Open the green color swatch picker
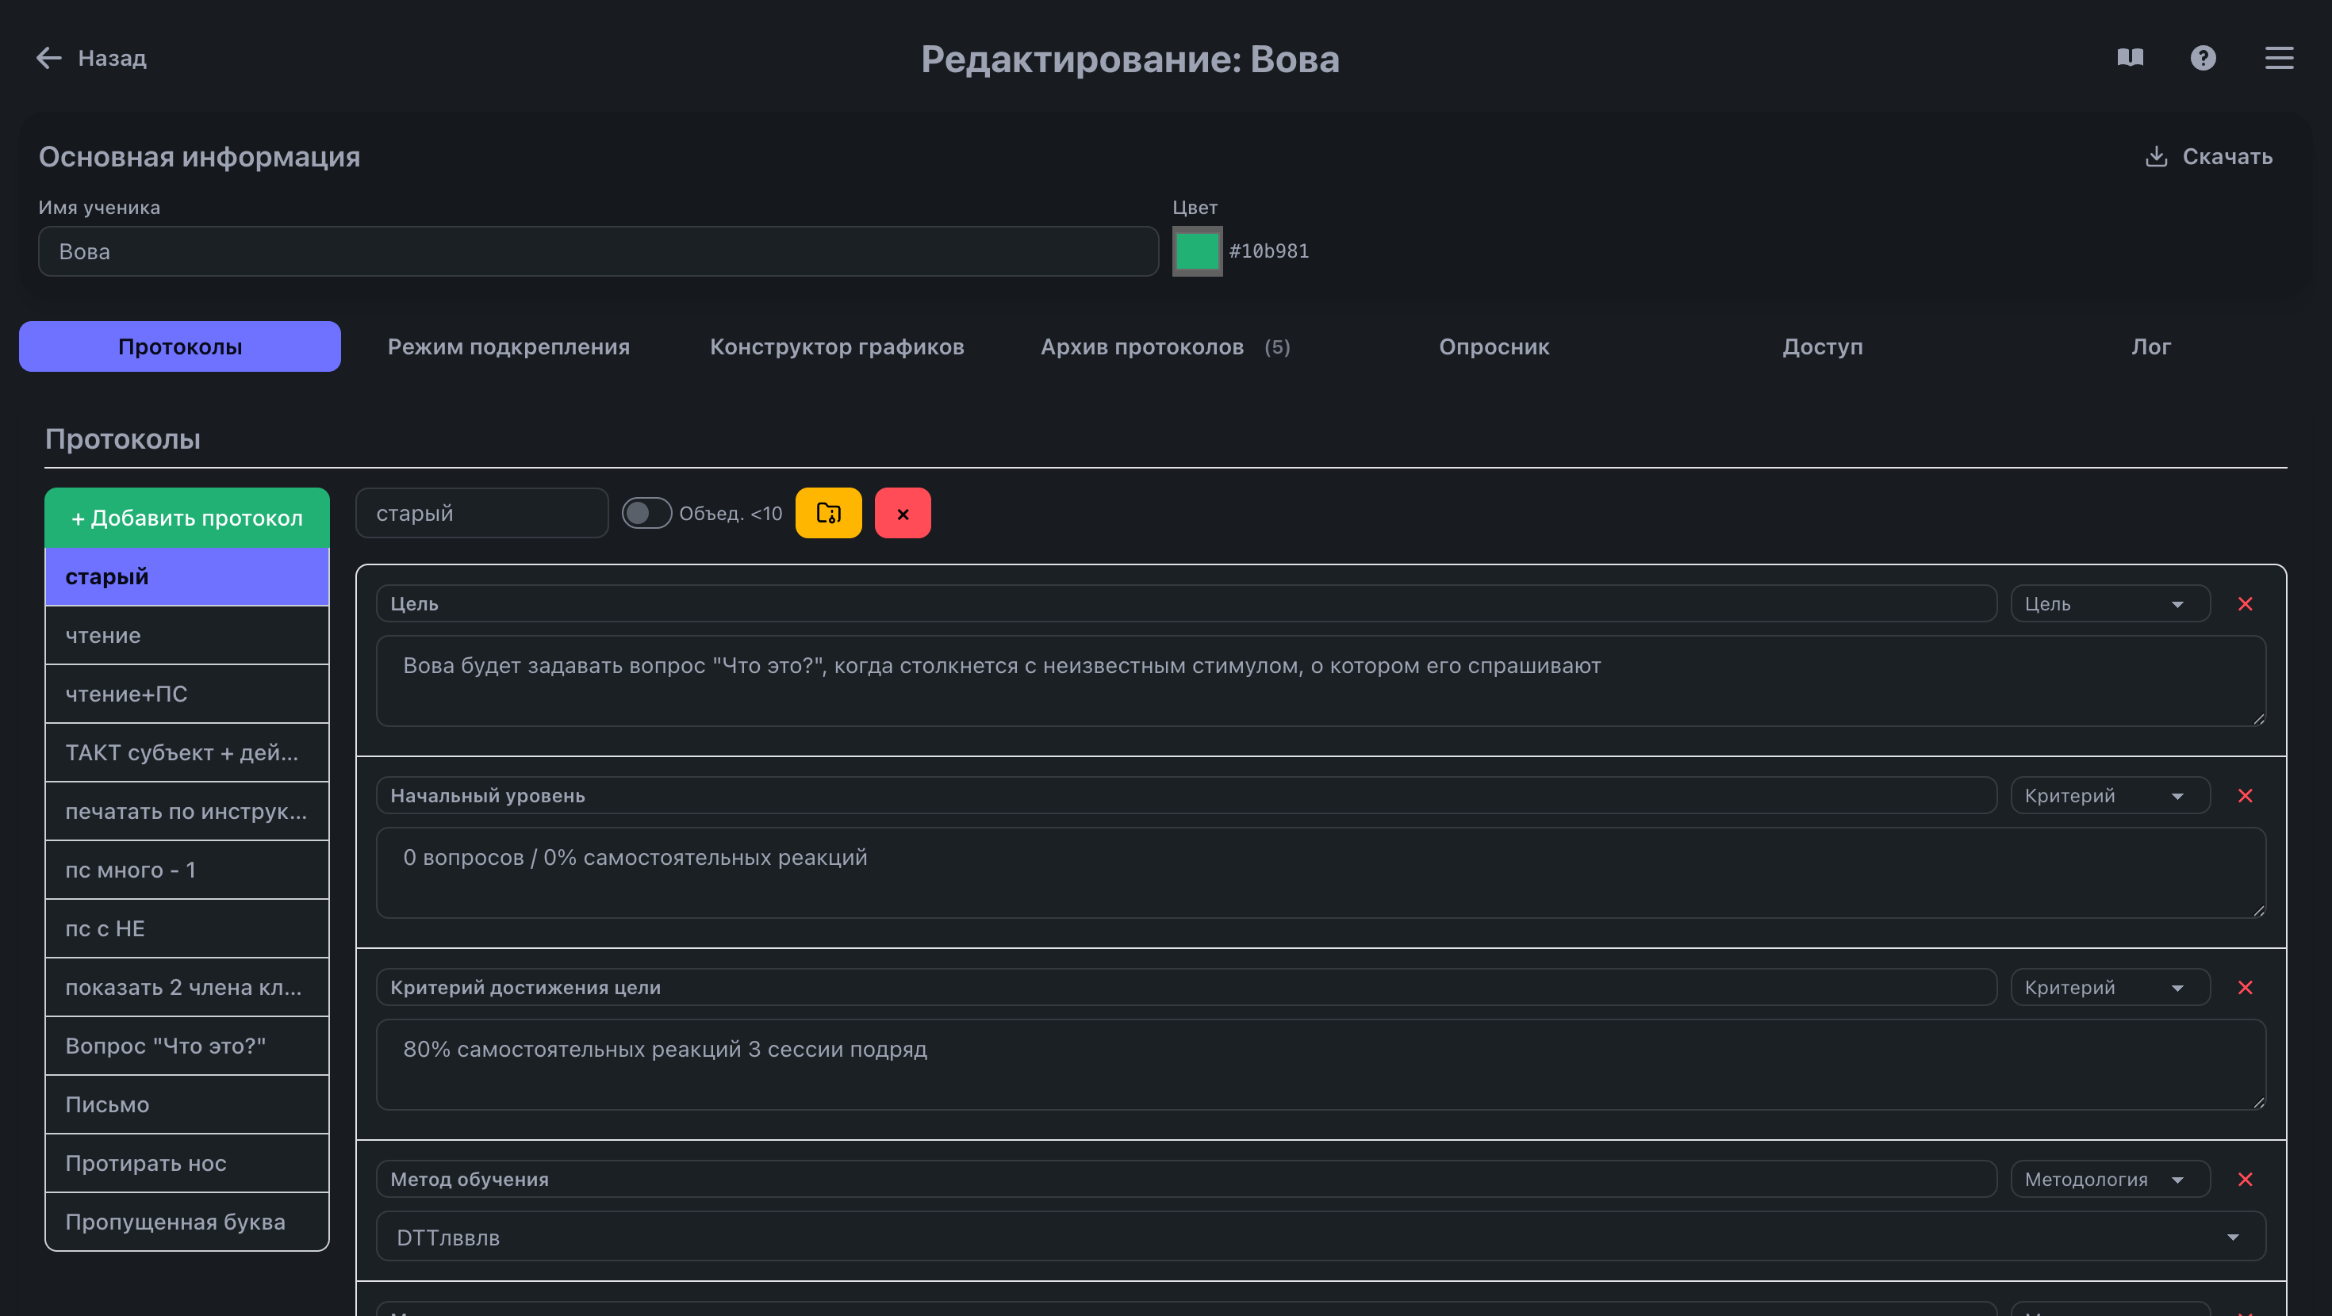Viewport: 2332px width, 1316px height. (1197, 251)
